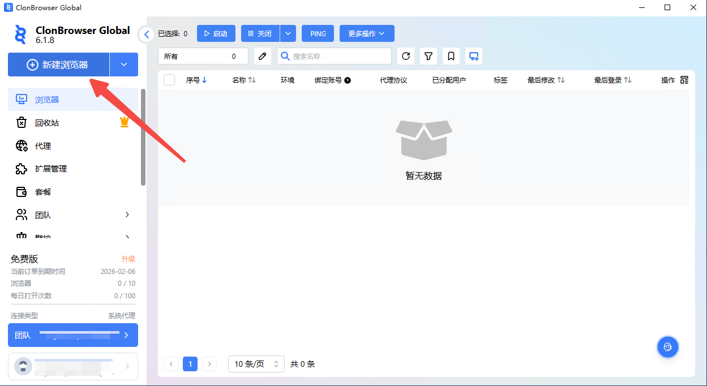Sort the list by 最后登录 column
Viewport: 707px width, 386px height.
[612, 80]
